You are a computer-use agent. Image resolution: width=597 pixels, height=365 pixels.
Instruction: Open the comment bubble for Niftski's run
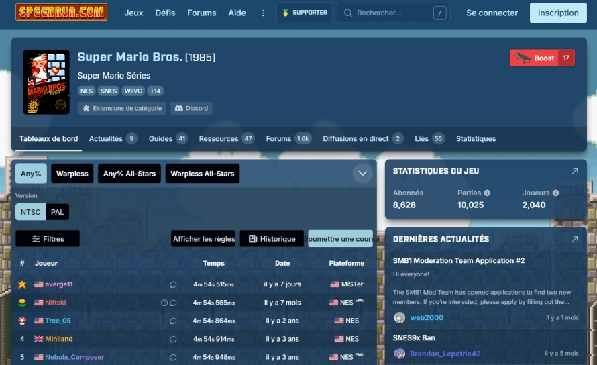click(173, 303)
